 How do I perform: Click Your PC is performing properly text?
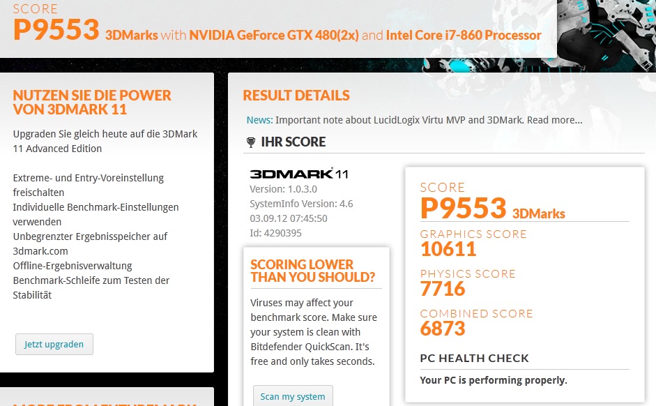pyautogui.click(x=494, y=380)
